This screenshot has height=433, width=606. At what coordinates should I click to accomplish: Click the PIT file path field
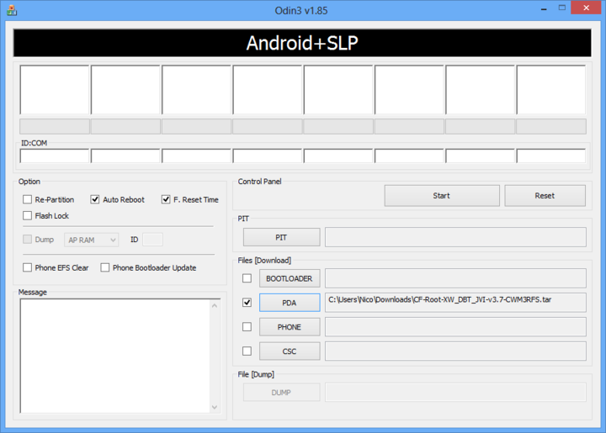pos(455,237)
